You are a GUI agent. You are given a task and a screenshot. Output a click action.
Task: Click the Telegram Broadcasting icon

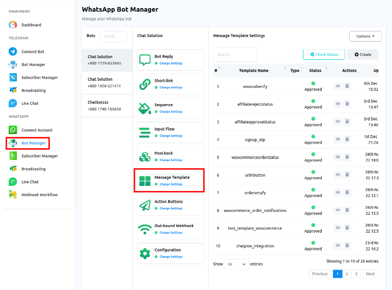point(13,90)
